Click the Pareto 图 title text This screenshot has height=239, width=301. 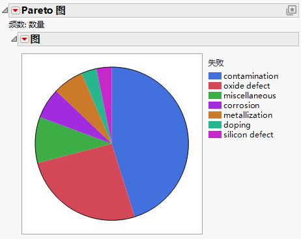(44, 10)
